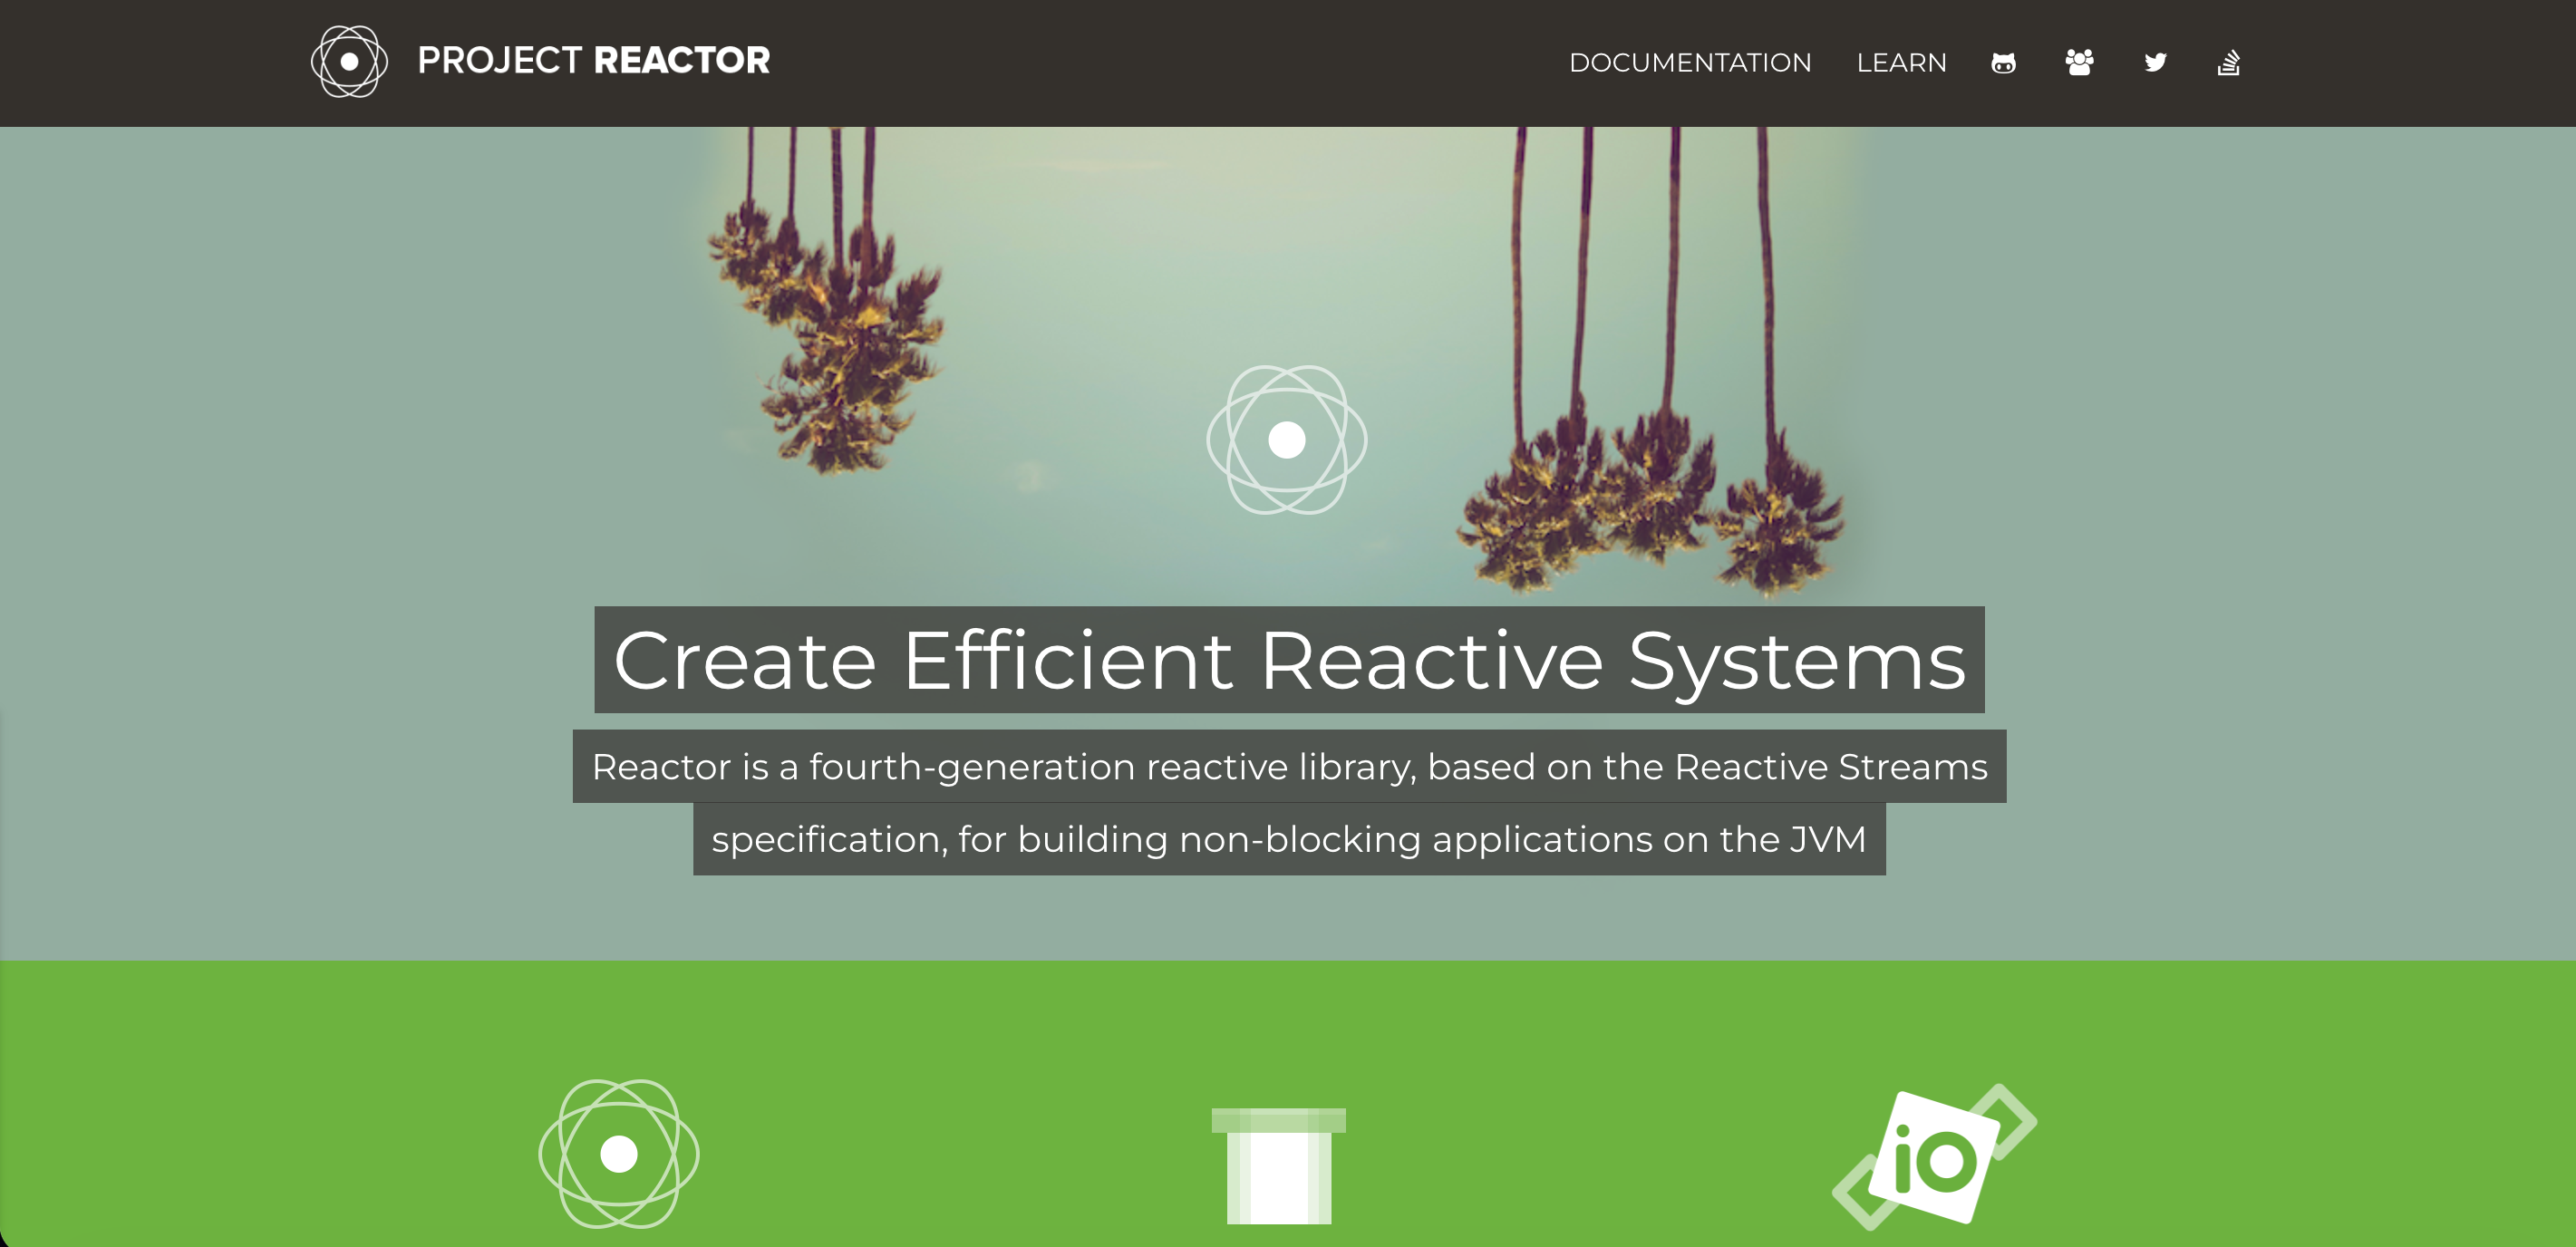Click 'Create Efficient Reactive Systems' headline
2576x1247 pixels.
point(1289,660)
